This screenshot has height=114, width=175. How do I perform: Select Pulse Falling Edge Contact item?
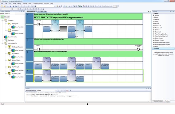(x=161, y=44)
